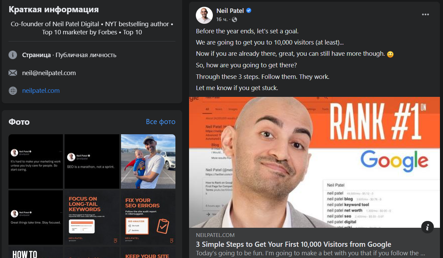Click the globe website icon in info panel
Screen dimensions: 443x258
(13, 91)
